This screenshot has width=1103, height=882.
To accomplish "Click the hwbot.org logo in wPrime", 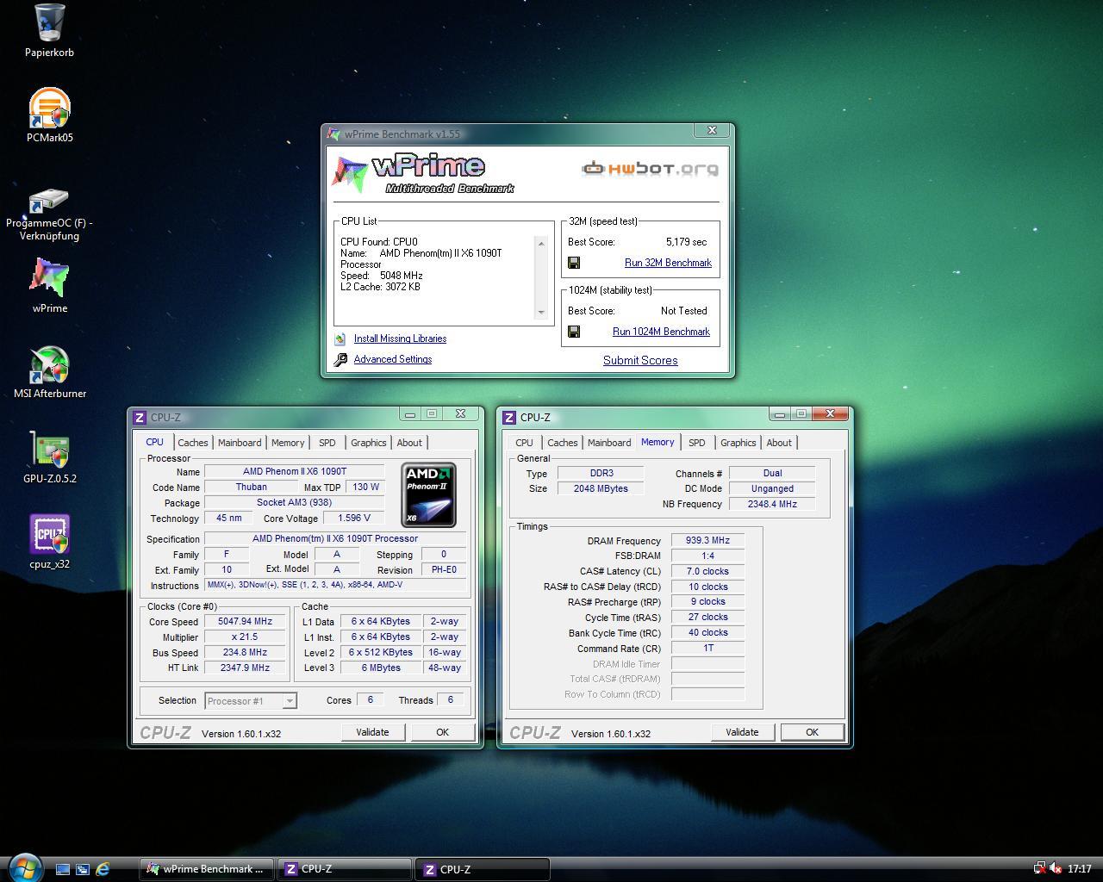I will pyautogui.click(x=651, y=168).
